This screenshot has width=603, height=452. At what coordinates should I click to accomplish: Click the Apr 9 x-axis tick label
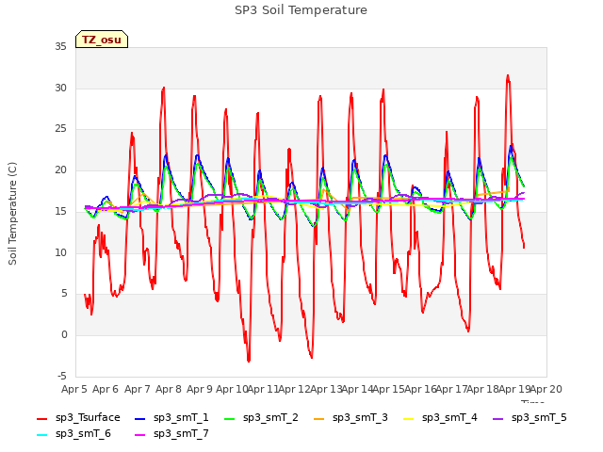click(x=200, y=389)
